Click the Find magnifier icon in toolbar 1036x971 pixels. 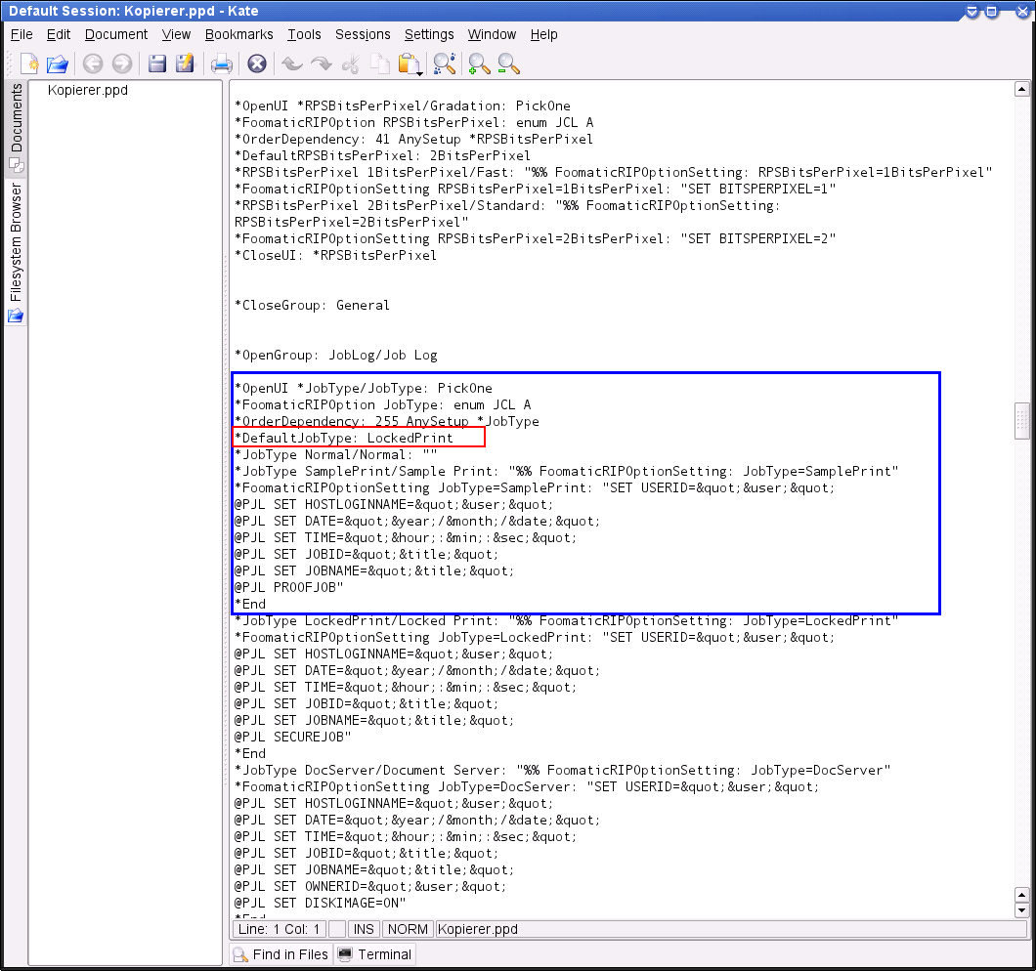[445, 64]
